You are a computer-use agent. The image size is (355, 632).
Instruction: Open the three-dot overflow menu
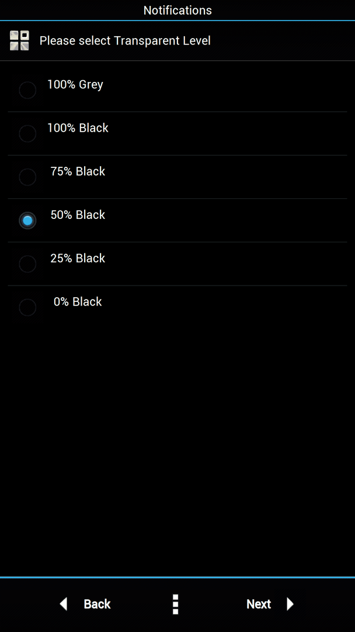(x=175, y=604)
